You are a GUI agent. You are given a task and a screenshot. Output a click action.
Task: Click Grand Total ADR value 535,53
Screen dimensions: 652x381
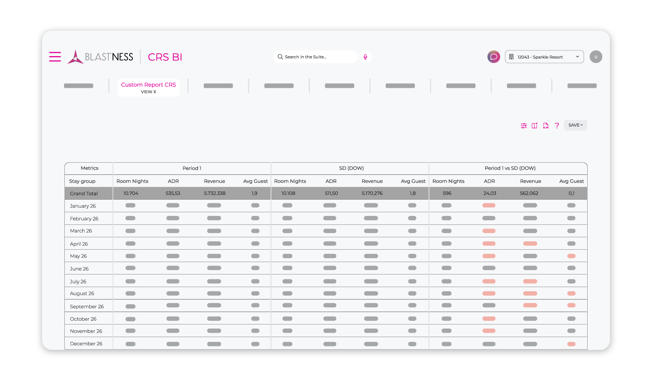pyautogui.click(x=173, y=194)
